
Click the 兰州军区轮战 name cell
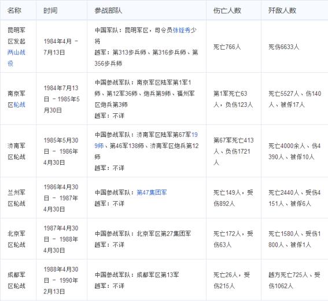[x=18, y=198]
